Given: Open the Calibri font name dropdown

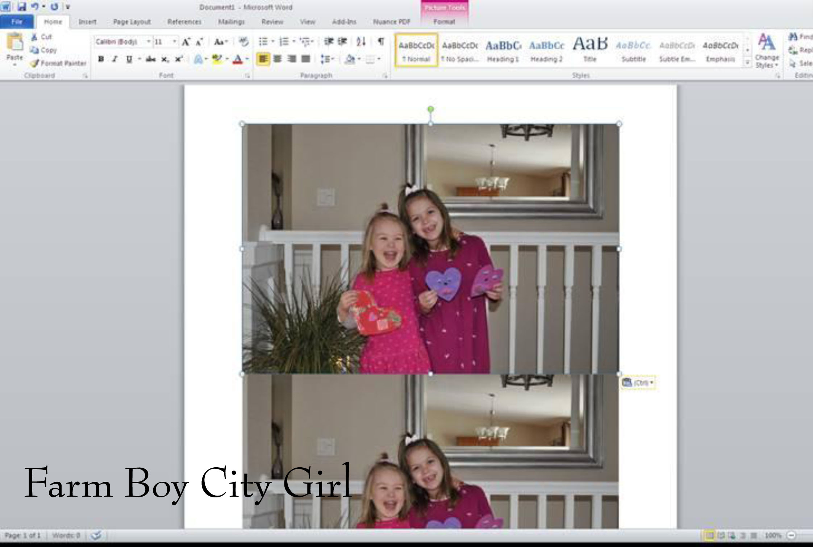Looking at the screenshot, I should click(148, 42).
